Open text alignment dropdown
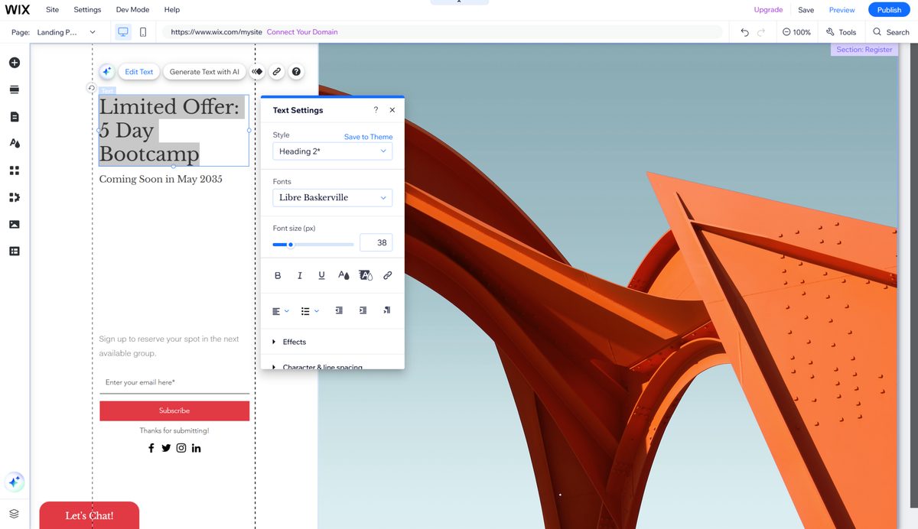Image resolution: width=918 pixels, height=529 pixels. tap(281, 311)
